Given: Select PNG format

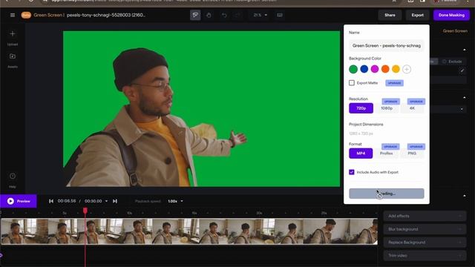Looking at the screenshot, I should tap(412, 154).
